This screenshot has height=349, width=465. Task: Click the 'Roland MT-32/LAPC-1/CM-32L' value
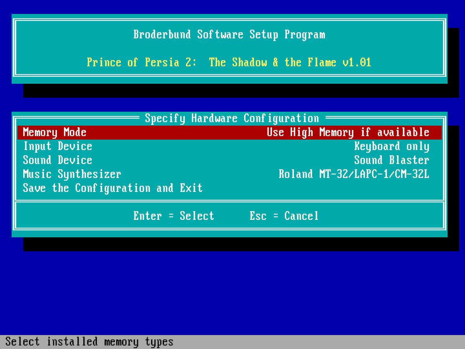[354, 174]
